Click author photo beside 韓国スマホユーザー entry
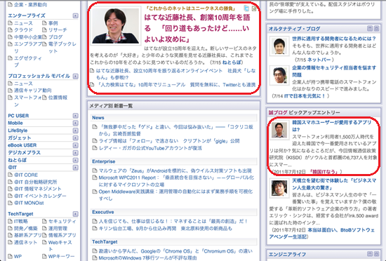Image resolution: width=386 pixels, height=261 pixels. 279,130
